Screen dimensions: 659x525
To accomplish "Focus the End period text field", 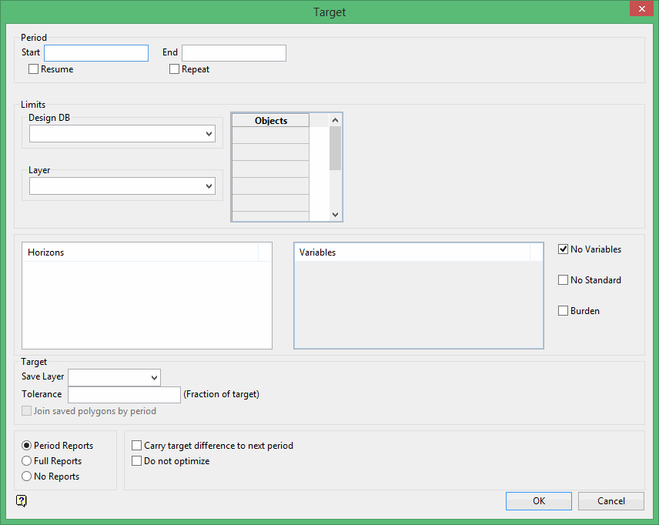I will coord(233,53).
